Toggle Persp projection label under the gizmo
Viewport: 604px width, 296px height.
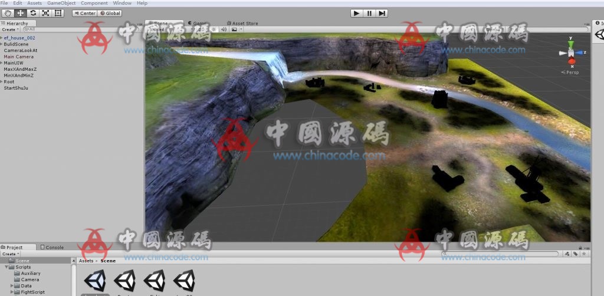click(570, 73)
